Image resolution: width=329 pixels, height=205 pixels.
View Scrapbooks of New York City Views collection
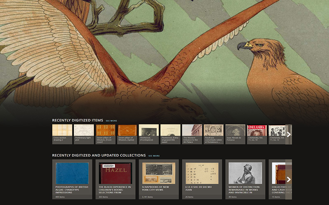click(158, 179)
